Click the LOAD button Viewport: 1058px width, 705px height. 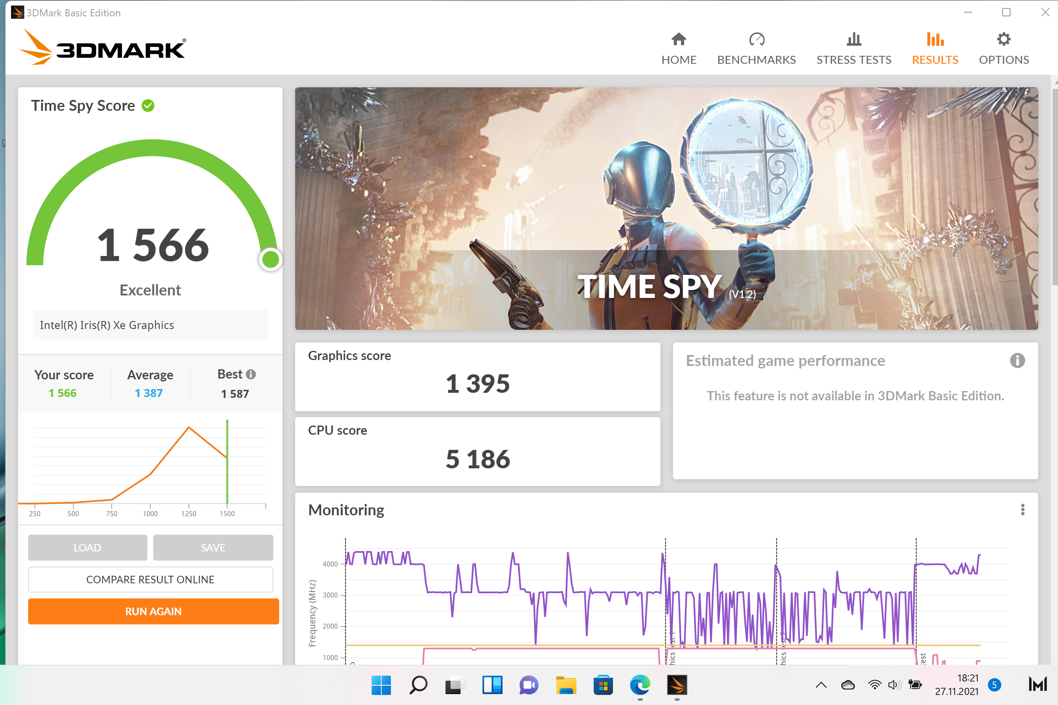click(x=87, y=547)
